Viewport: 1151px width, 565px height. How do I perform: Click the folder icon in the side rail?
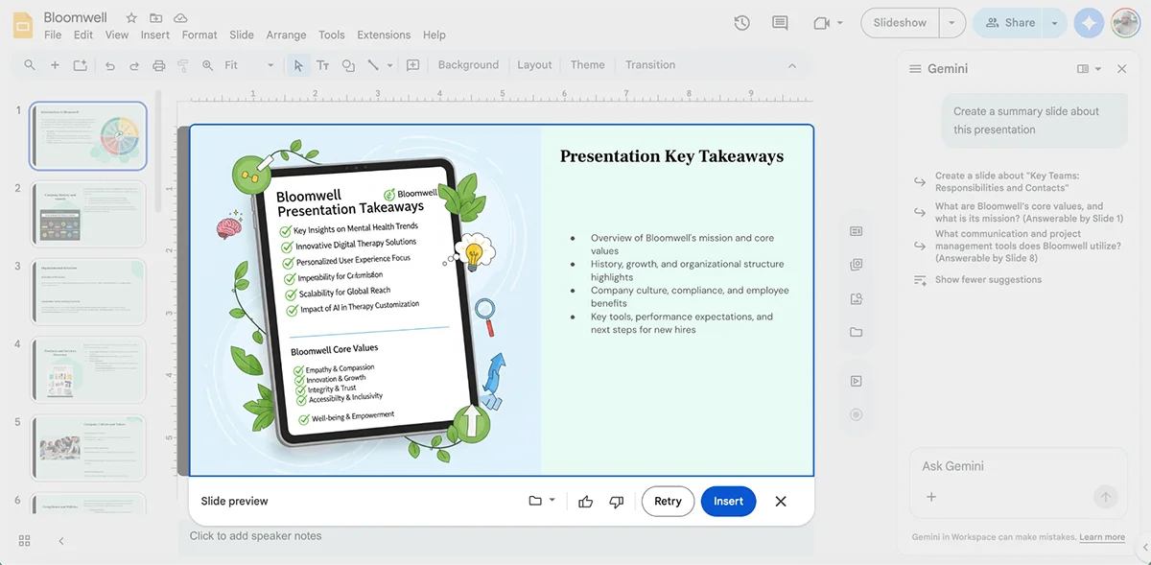coord(857,332)
